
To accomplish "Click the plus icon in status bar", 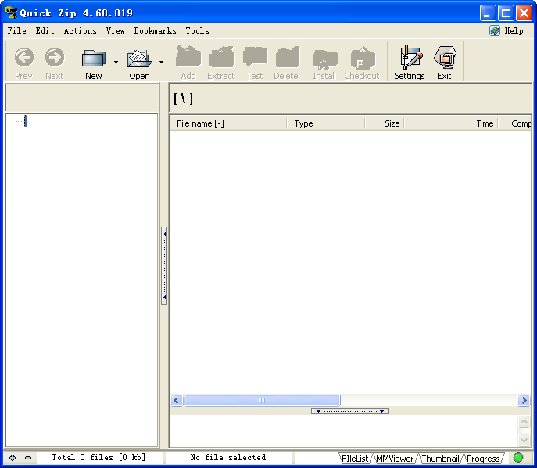I will click(13, 458).
